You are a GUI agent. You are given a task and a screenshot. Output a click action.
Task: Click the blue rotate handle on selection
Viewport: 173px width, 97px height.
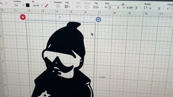[x=98, y=20]
